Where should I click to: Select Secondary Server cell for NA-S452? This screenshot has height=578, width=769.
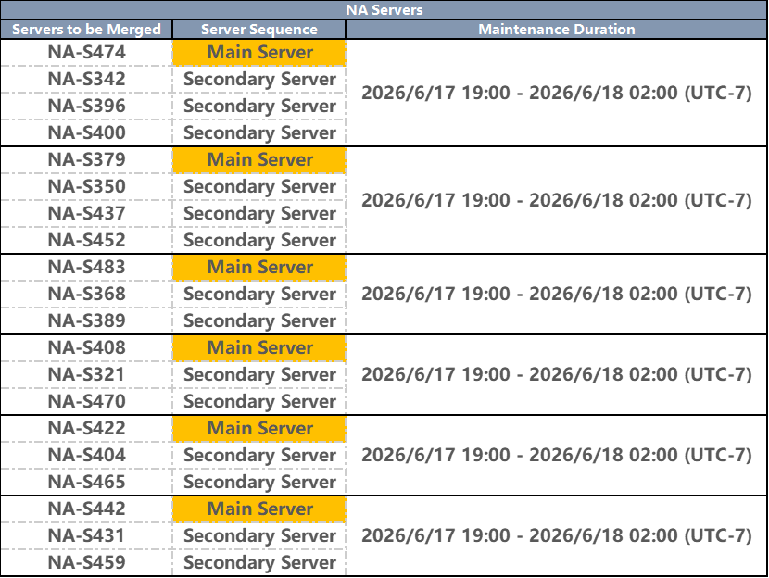tap(259, 240)
